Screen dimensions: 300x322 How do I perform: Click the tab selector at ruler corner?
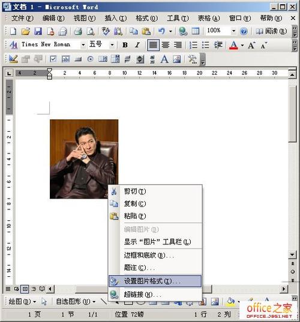tap(9, 73)
